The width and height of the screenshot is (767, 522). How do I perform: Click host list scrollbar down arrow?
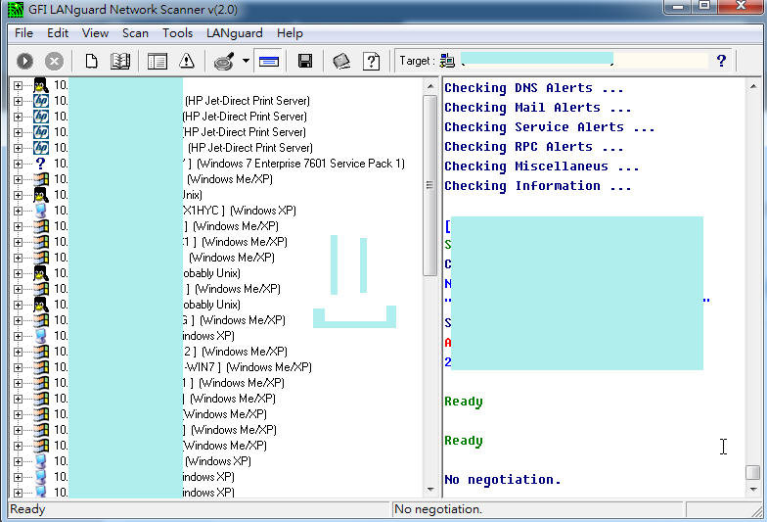click(430, 490)
